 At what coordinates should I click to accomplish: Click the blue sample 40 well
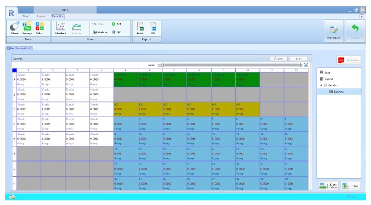click(296, 184)
